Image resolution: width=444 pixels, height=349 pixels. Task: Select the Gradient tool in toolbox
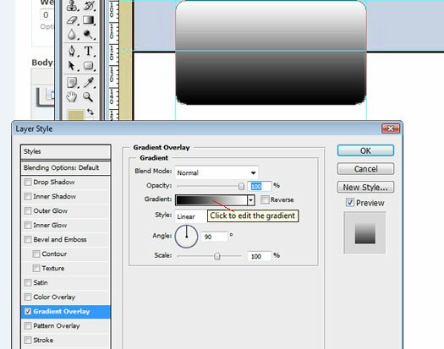88,20
